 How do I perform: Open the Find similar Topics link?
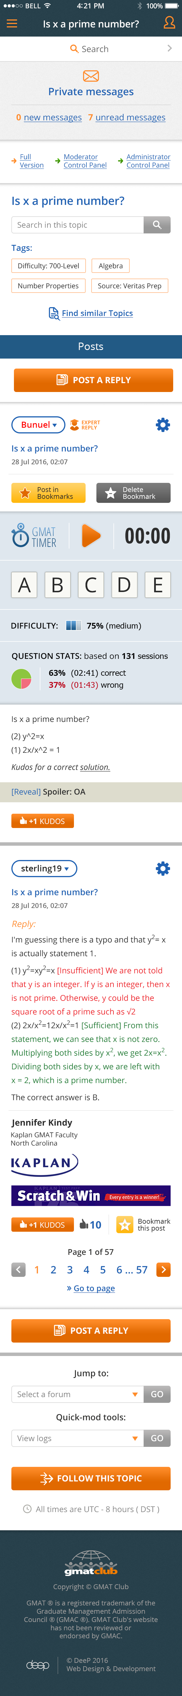click(97, 313)
